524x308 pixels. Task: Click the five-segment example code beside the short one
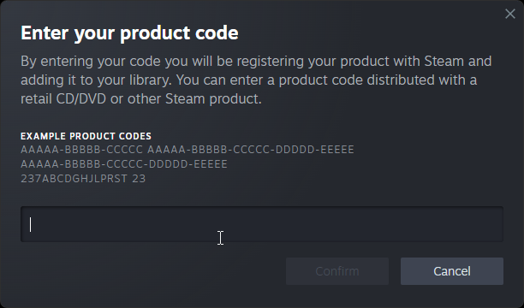pyautogui.click(x=251, y=150)
